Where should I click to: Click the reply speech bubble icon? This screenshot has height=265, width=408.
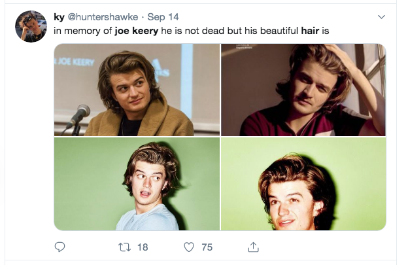pos(59,247)
